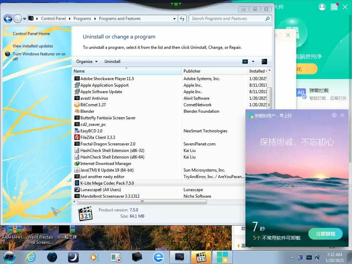Click the search magnifier icon
This screenshot has height=264, width=352.
267,19
